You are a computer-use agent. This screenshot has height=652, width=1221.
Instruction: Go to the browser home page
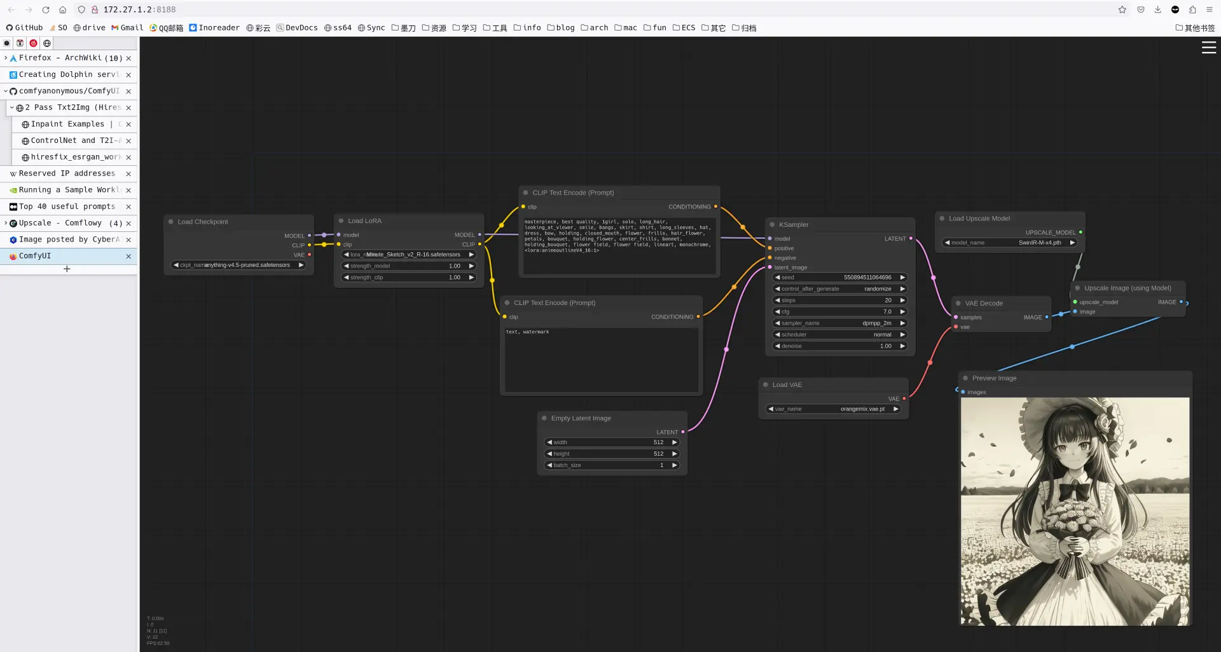62,10
